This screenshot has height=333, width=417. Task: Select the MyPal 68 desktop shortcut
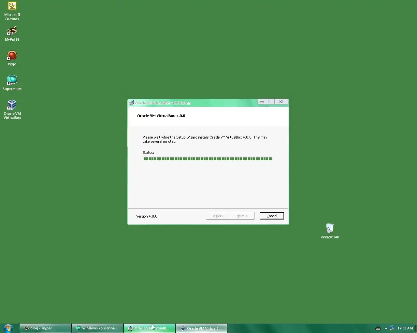pyautogui.click(x=12, y=34)
